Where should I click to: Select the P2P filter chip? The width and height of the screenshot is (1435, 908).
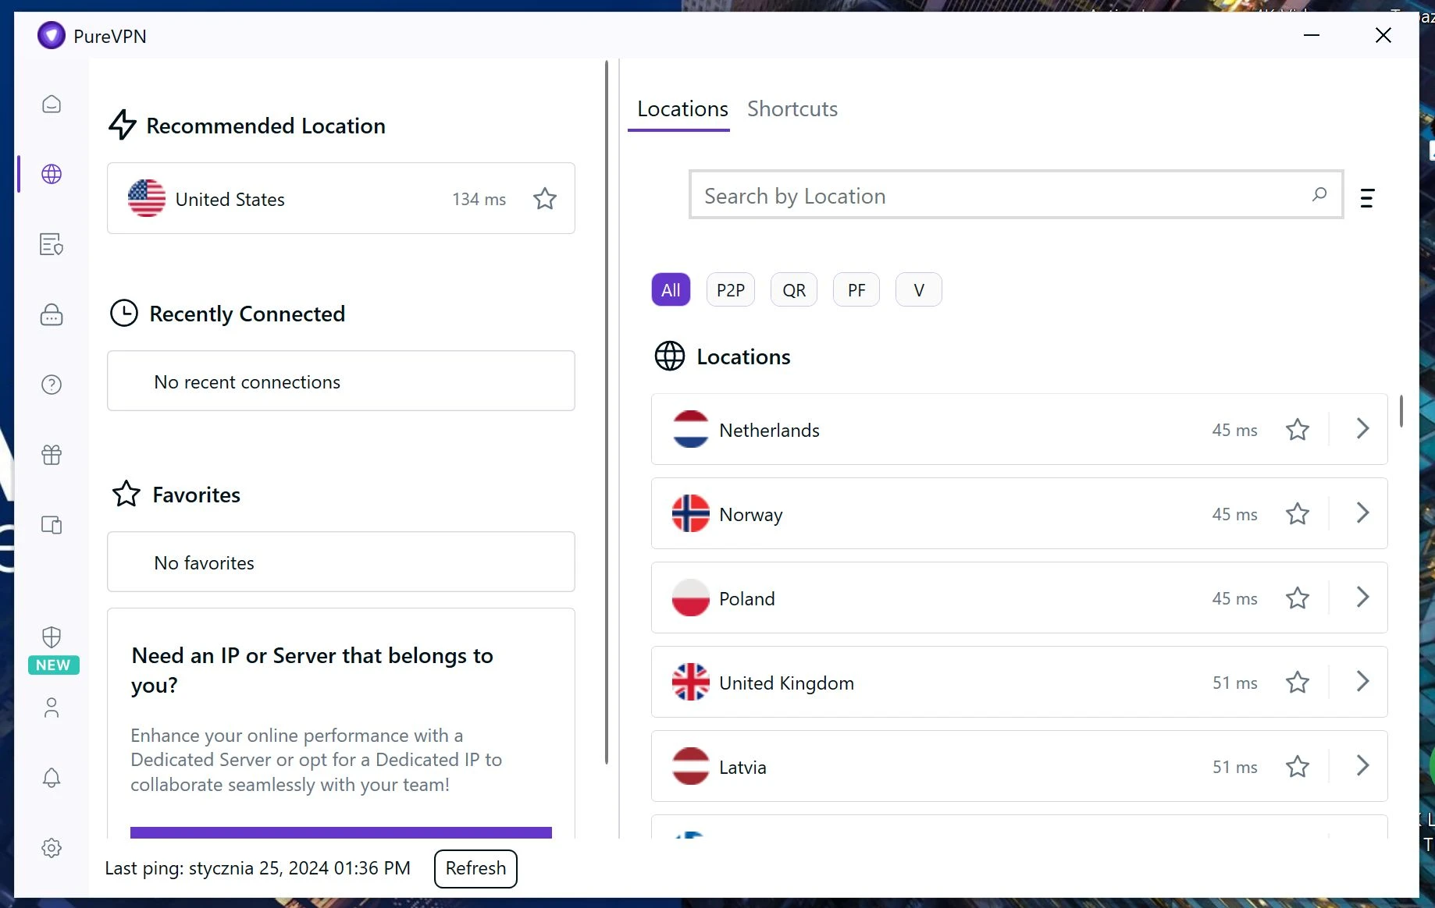pos(731,289)
